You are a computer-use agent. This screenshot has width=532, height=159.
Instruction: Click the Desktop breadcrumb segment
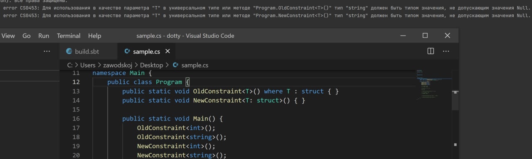pos(151,65)
